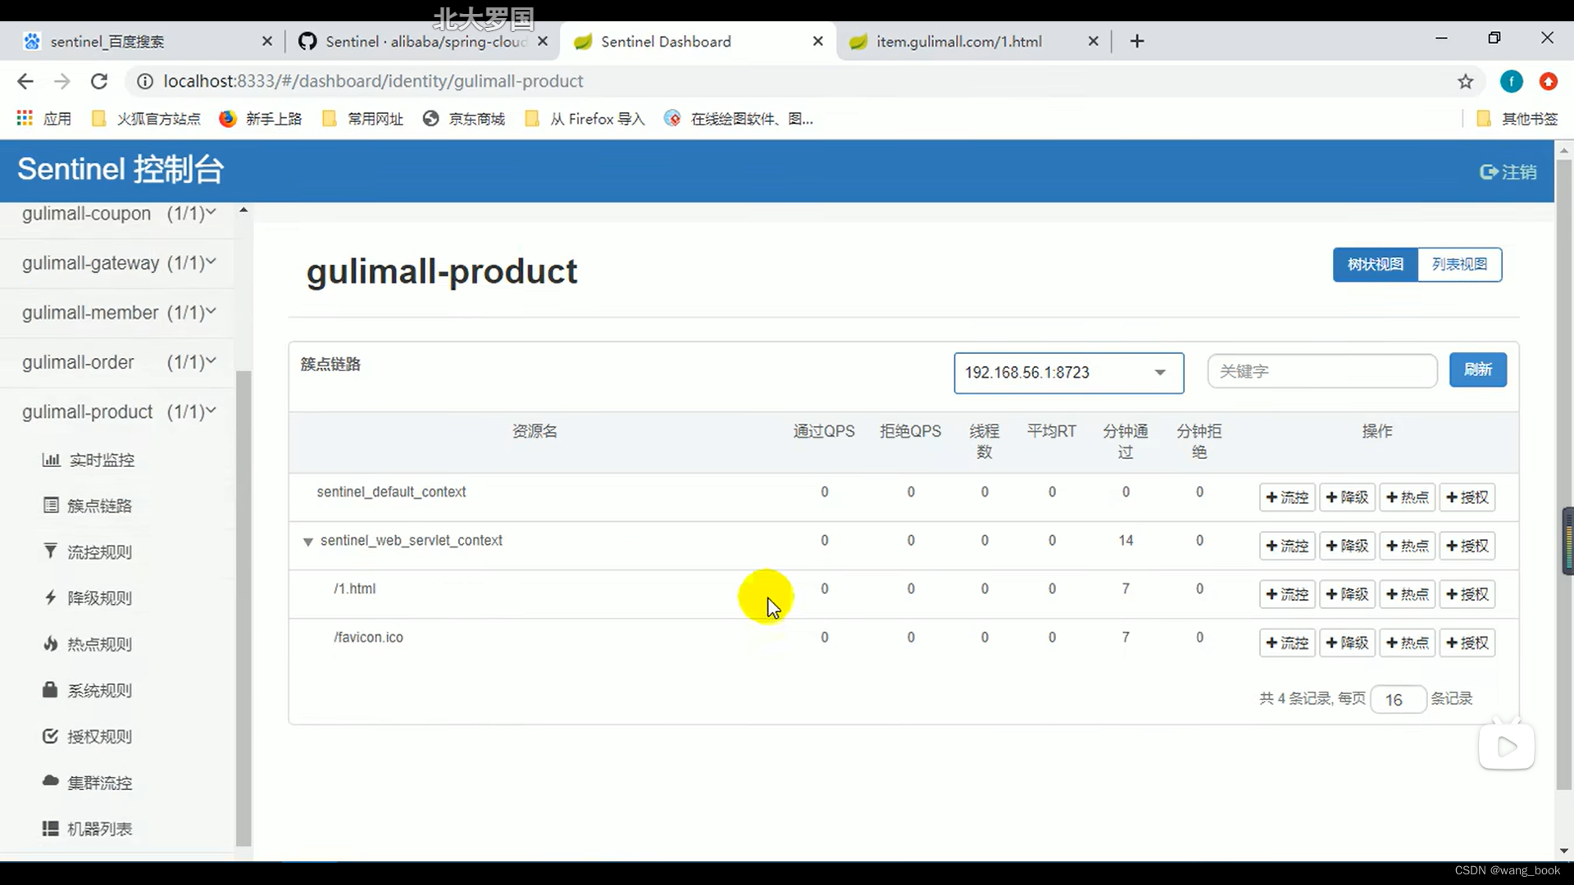The height and width of the screenshot is (885, 1574).
Task: Click the hotspot rules flame icon
Action: [x=51, y=643]
